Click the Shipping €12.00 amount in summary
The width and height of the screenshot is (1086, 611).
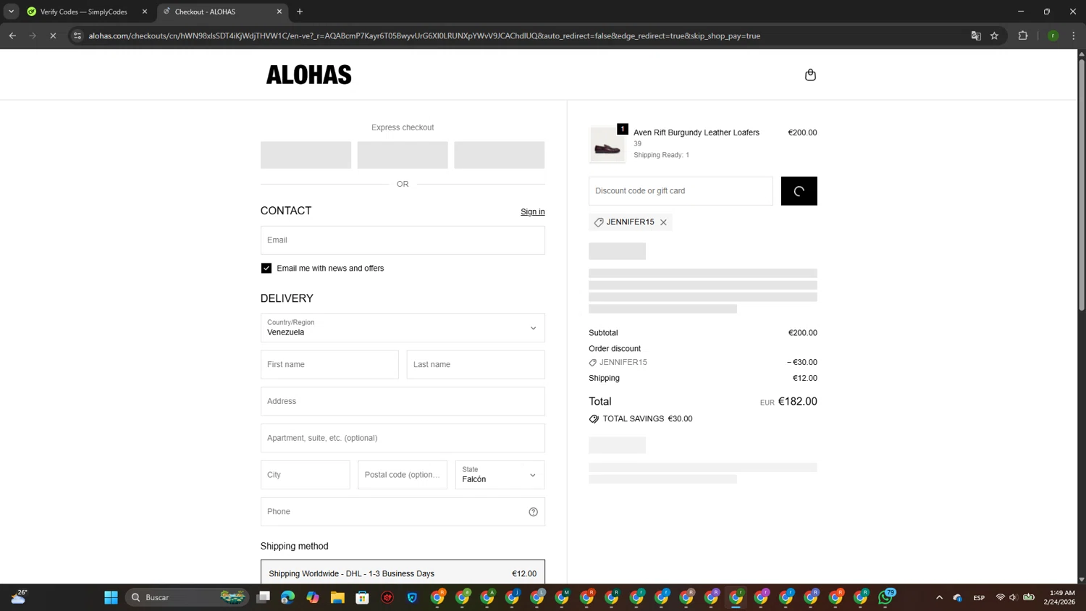(x=804, y=378)
